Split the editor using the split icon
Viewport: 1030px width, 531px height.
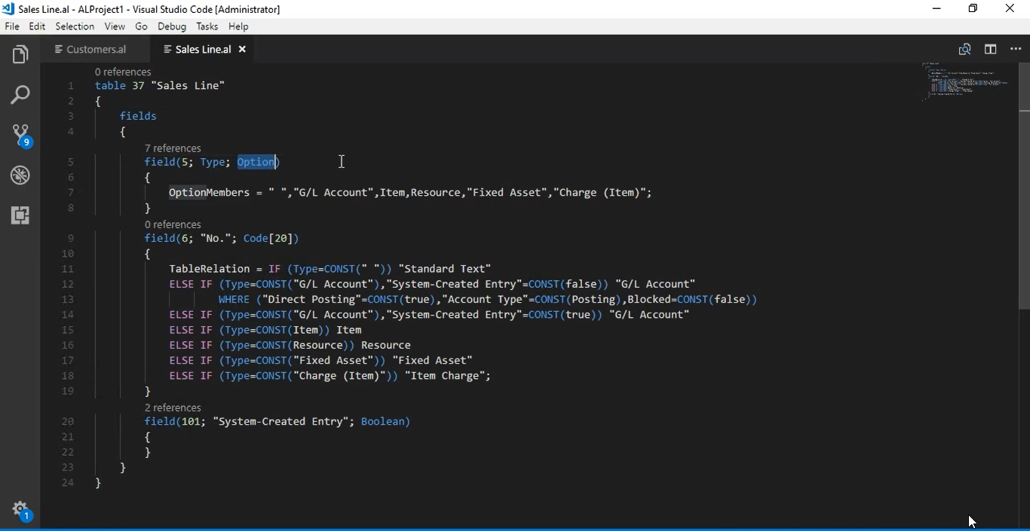pyautogui.click(x=991, y=49)
